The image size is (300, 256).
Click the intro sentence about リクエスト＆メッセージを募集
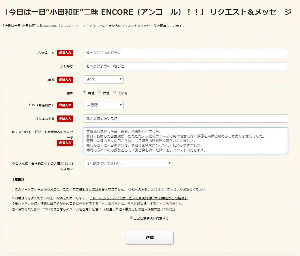(x=94, y=26)
